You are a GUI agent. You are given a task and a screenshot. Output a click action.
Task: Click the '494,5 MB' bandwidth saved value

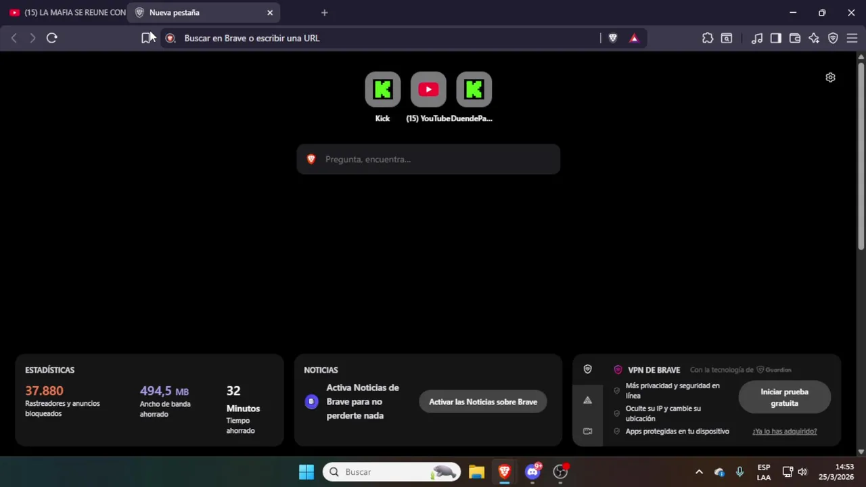click(x=164, y=391)
